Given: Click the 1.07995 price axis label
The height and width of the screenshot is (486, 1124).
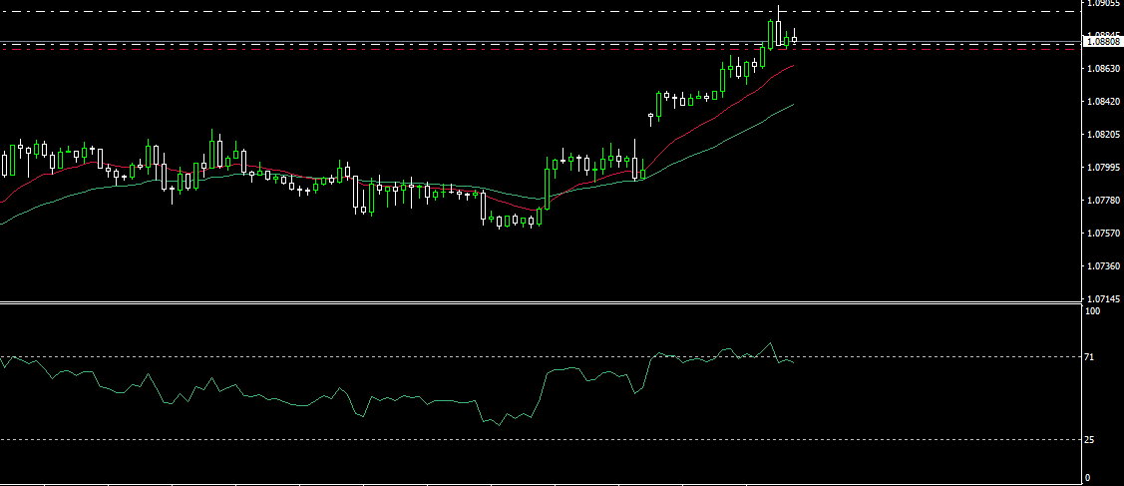Looking at the screenshot, I should pos(1103,168).
